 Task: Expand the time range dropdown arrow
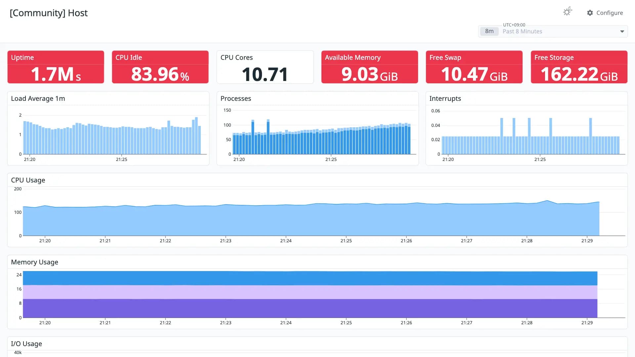point(622,31)
